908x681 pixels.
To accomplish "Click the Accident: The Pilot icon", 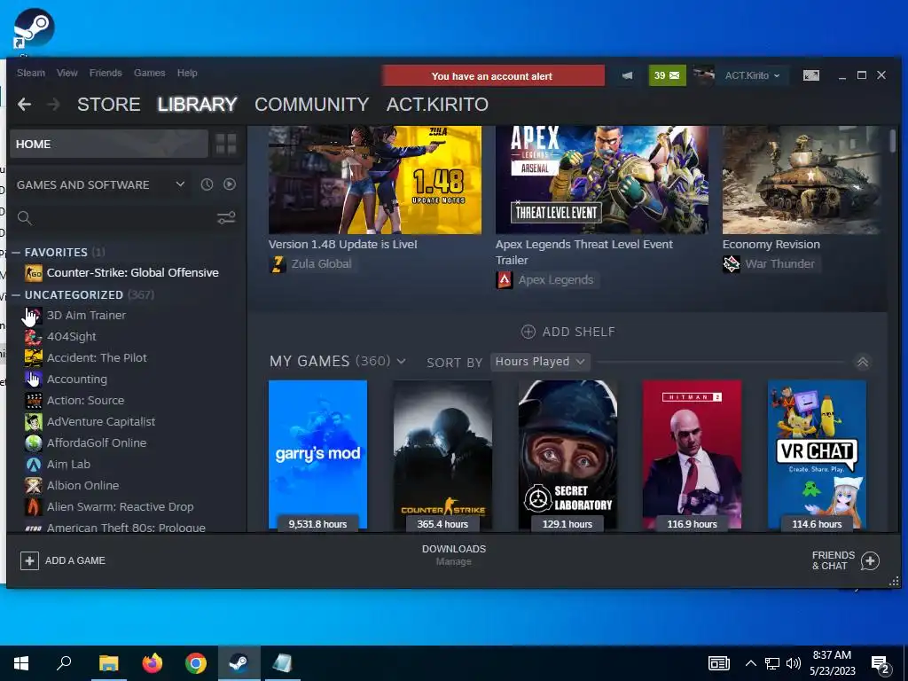I will [x=34, y=358].
